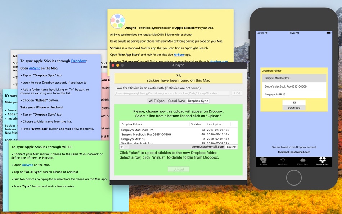Tap the 33 stickies count on phone
Image resolution: width=342 pixels, height=214 pixels.
click(294, 102)
